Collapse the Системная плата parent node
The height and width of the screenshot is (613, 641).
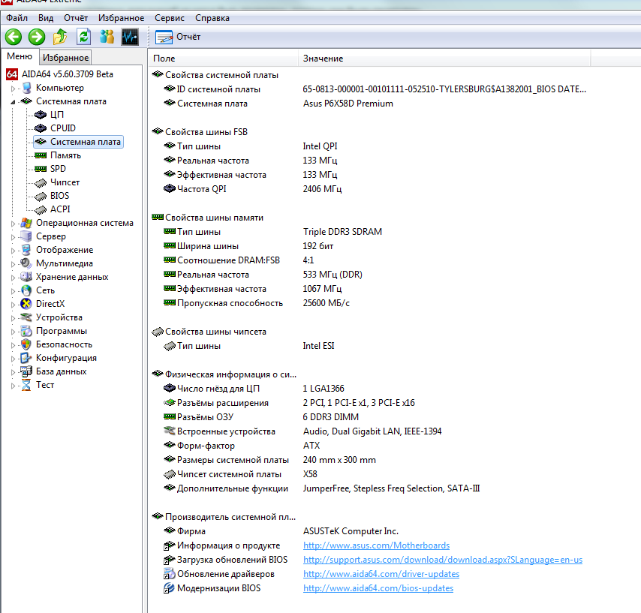coord(13,102)
